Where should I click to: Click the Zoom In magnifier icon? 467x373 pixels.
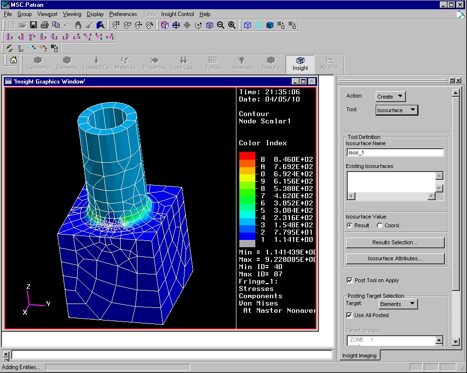pyautogui.click(x=232, y=25)
